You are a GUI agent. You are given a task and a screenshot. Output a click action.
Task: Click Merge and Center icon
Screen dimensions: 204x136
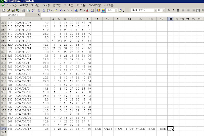[x=198, y=10]
